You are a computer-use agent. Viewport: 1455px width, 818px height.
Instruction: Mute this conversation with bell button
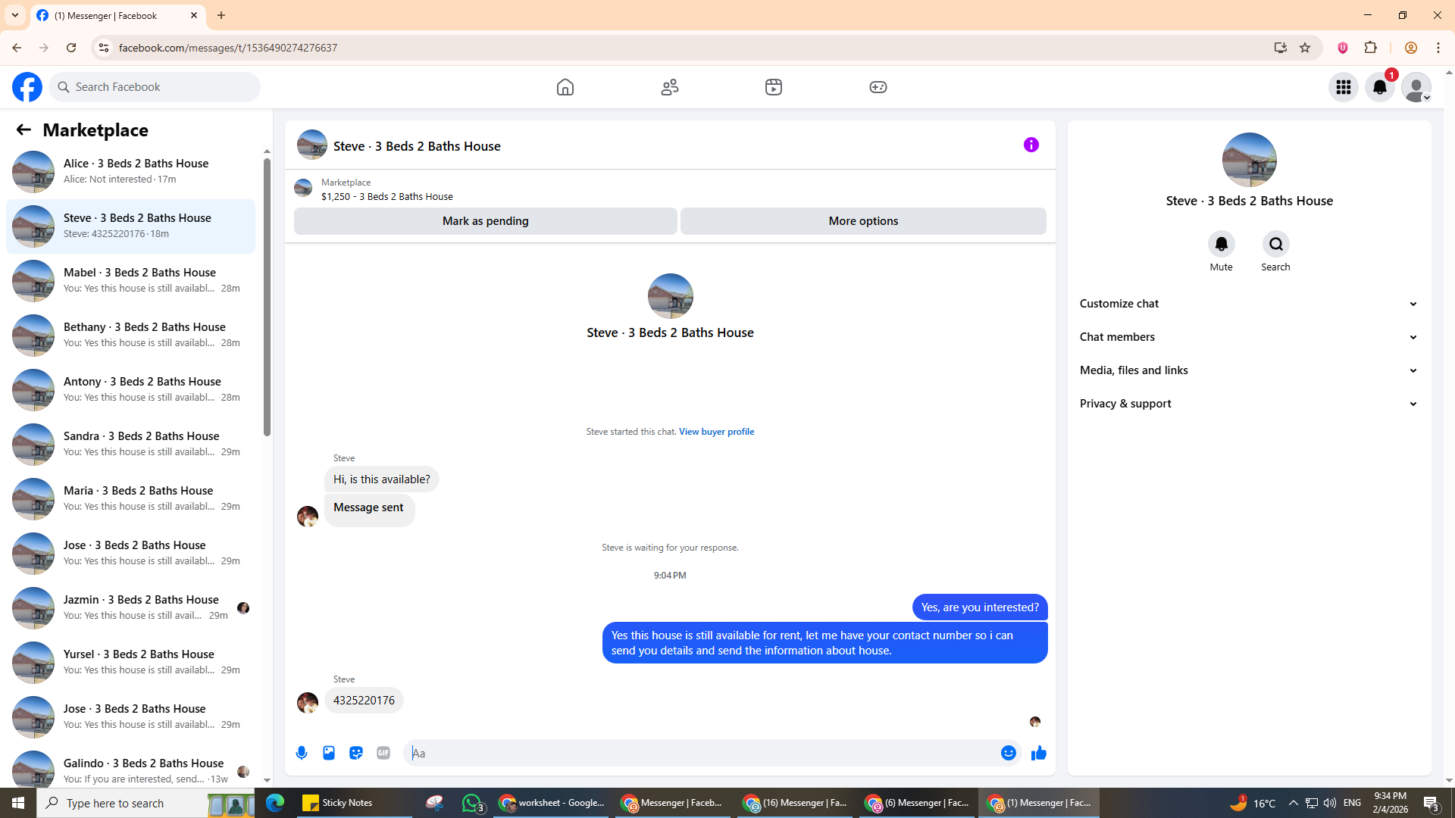coord(1221,244)
